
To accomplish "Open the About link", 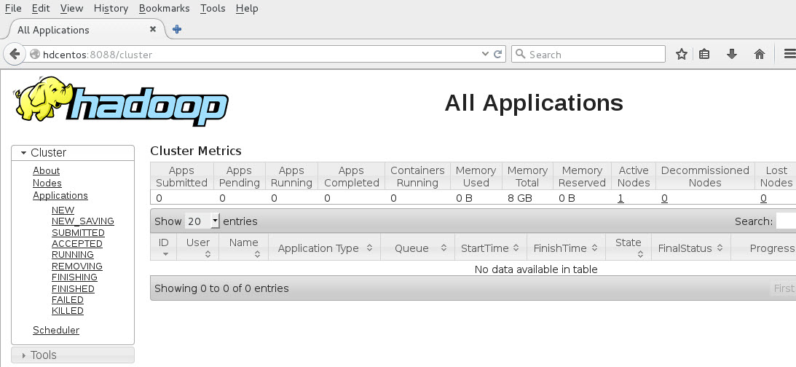I will click(46, 170).
